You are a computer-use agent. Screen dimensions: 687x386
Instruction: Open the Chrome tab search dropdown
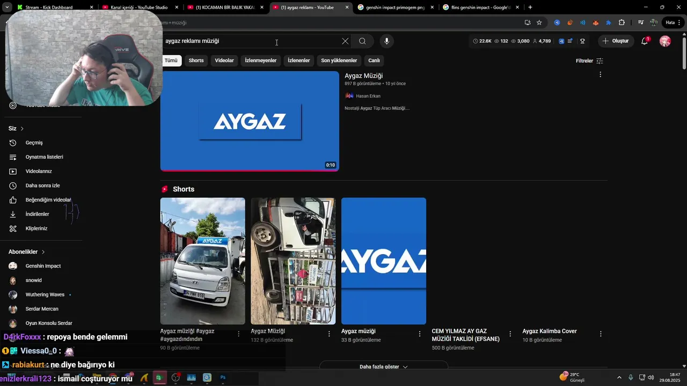click(7, 8)
